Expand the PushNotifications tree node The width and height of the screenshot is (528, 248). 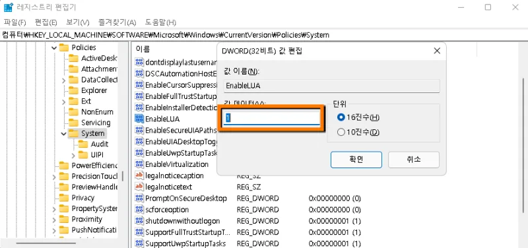pos(54,230)
